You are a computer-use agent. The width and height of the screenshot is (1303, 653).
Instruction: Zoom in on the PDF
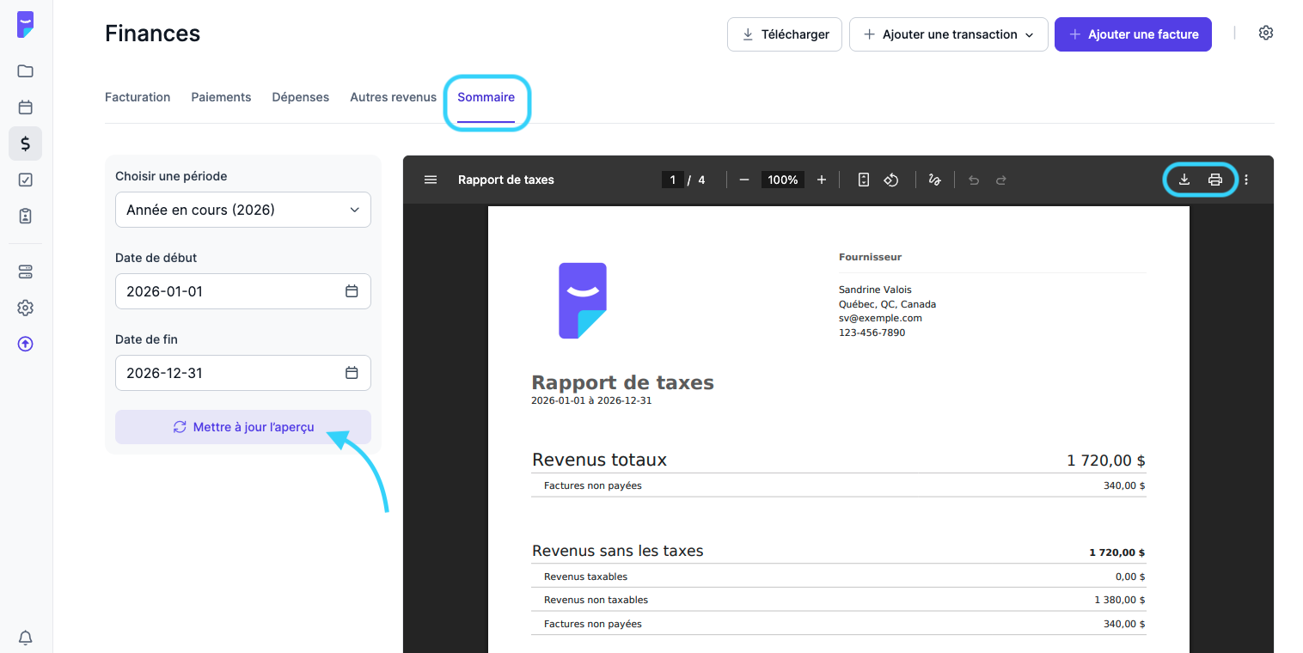(821, 180)
